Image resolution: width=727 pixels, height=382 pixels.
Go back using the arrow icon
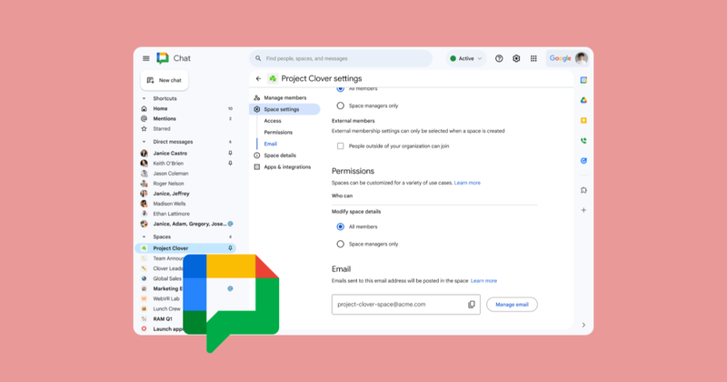[259, 79]
